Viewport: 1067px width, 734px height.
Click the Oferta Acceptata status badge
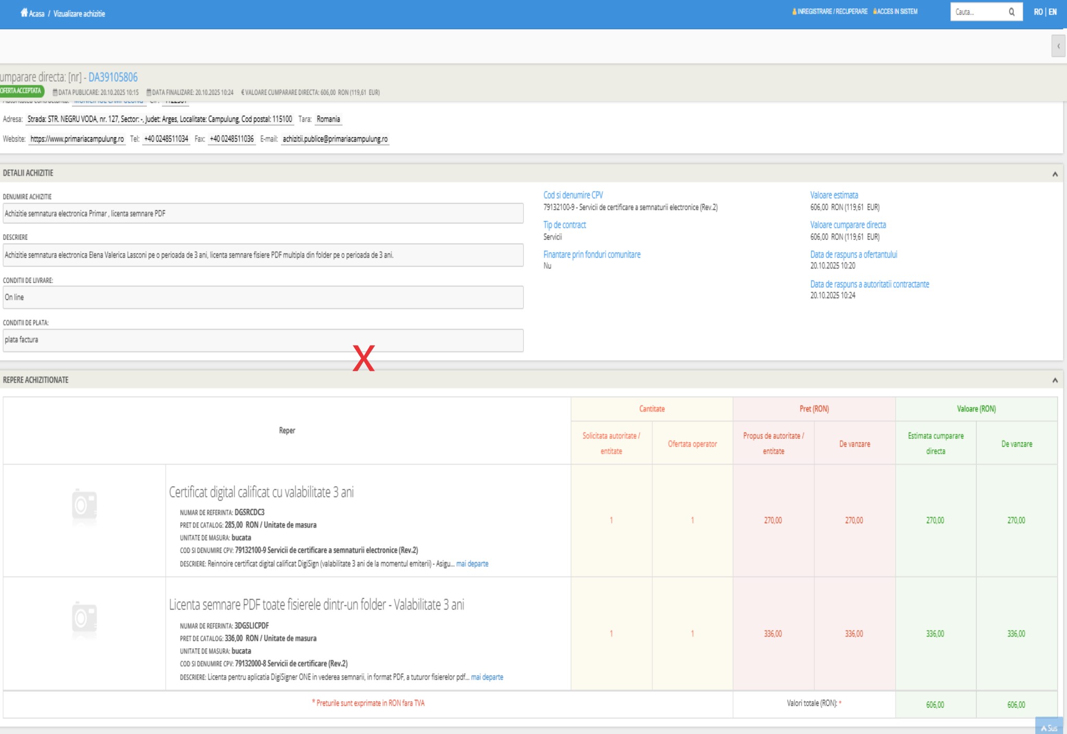pos(21,91)
